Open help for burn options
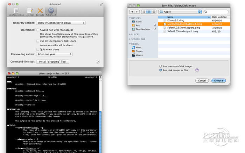The width and height of the screenshot is (245, 153). [x=197, y=70]
